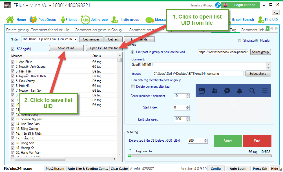Select Link post in group radio
Viewport: 283px width, 172px height.
point(132,52)
